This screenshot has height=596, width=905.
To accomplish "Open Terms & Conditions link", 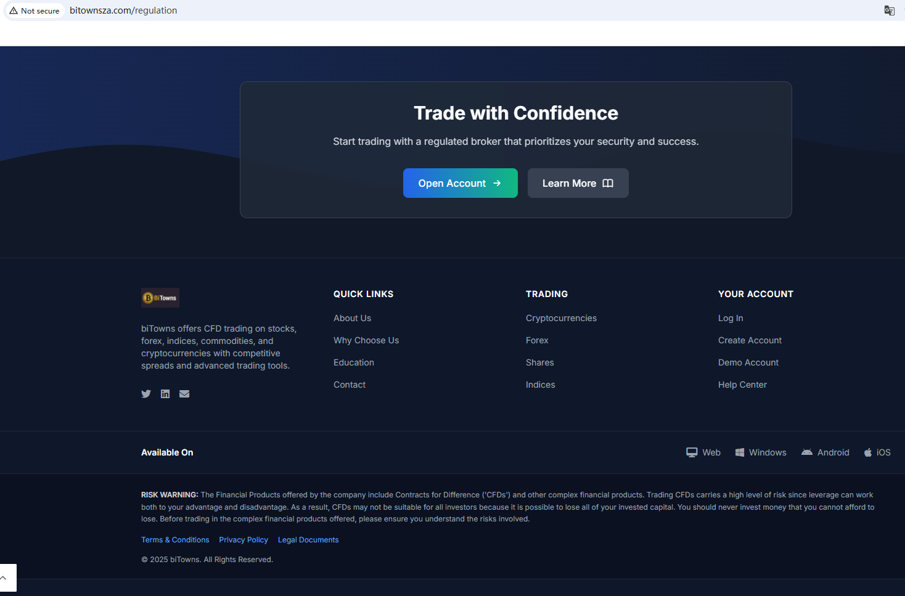I will 175,540.
